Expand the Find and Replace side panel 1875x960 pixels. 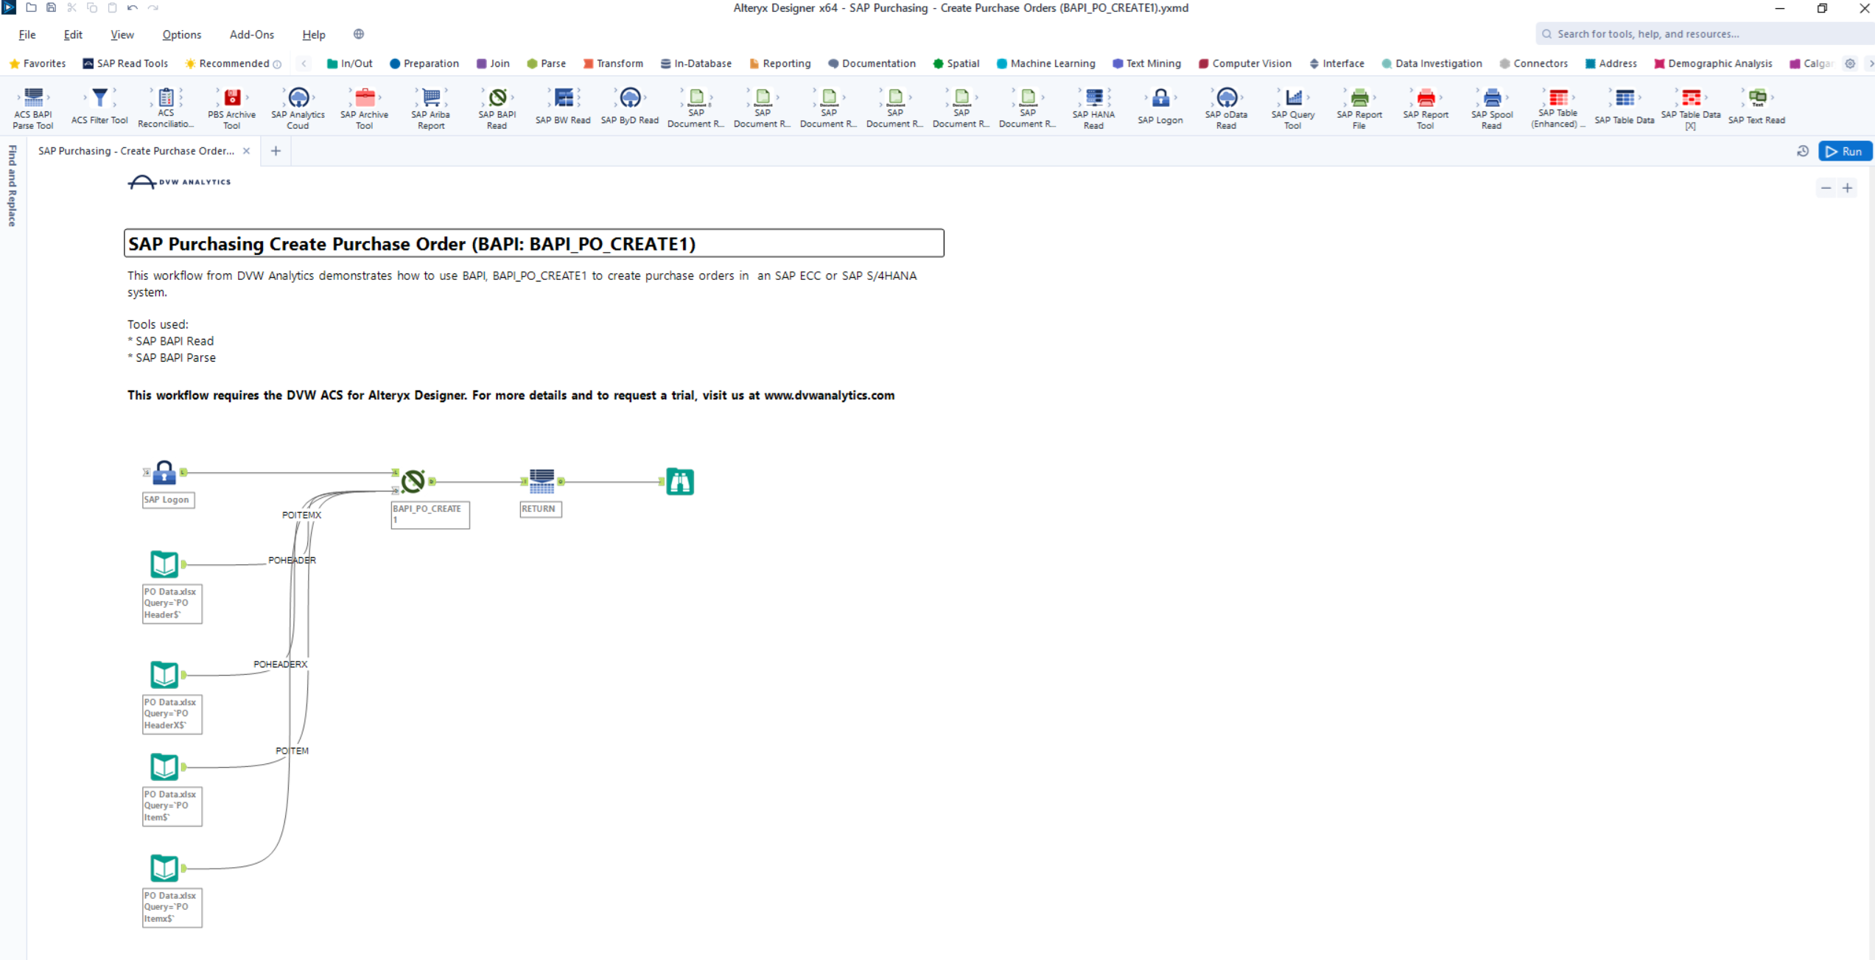coord(12,186)
